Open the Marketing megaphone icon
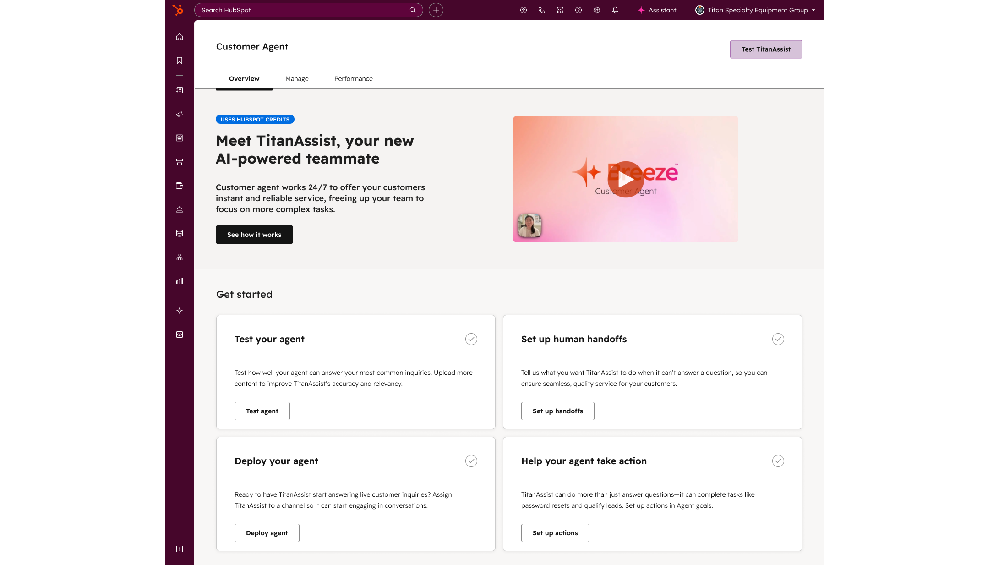 click(x=179, y=114)
